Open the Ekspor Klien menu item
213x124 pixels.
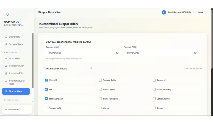point(16,91)
